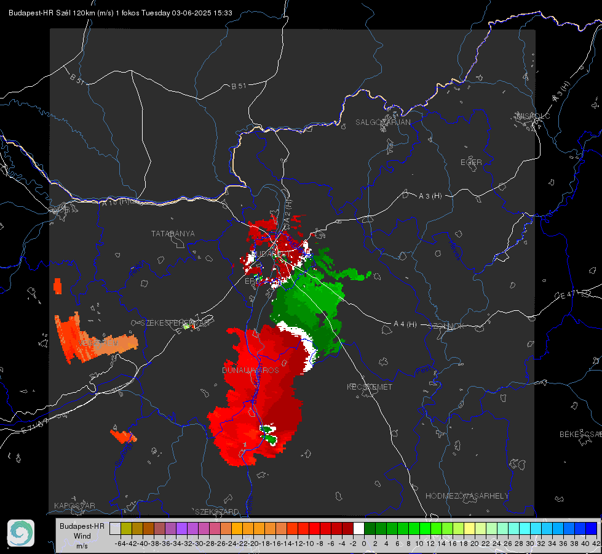Click the SZEKSZÁRD city label

tap(217, 512)
